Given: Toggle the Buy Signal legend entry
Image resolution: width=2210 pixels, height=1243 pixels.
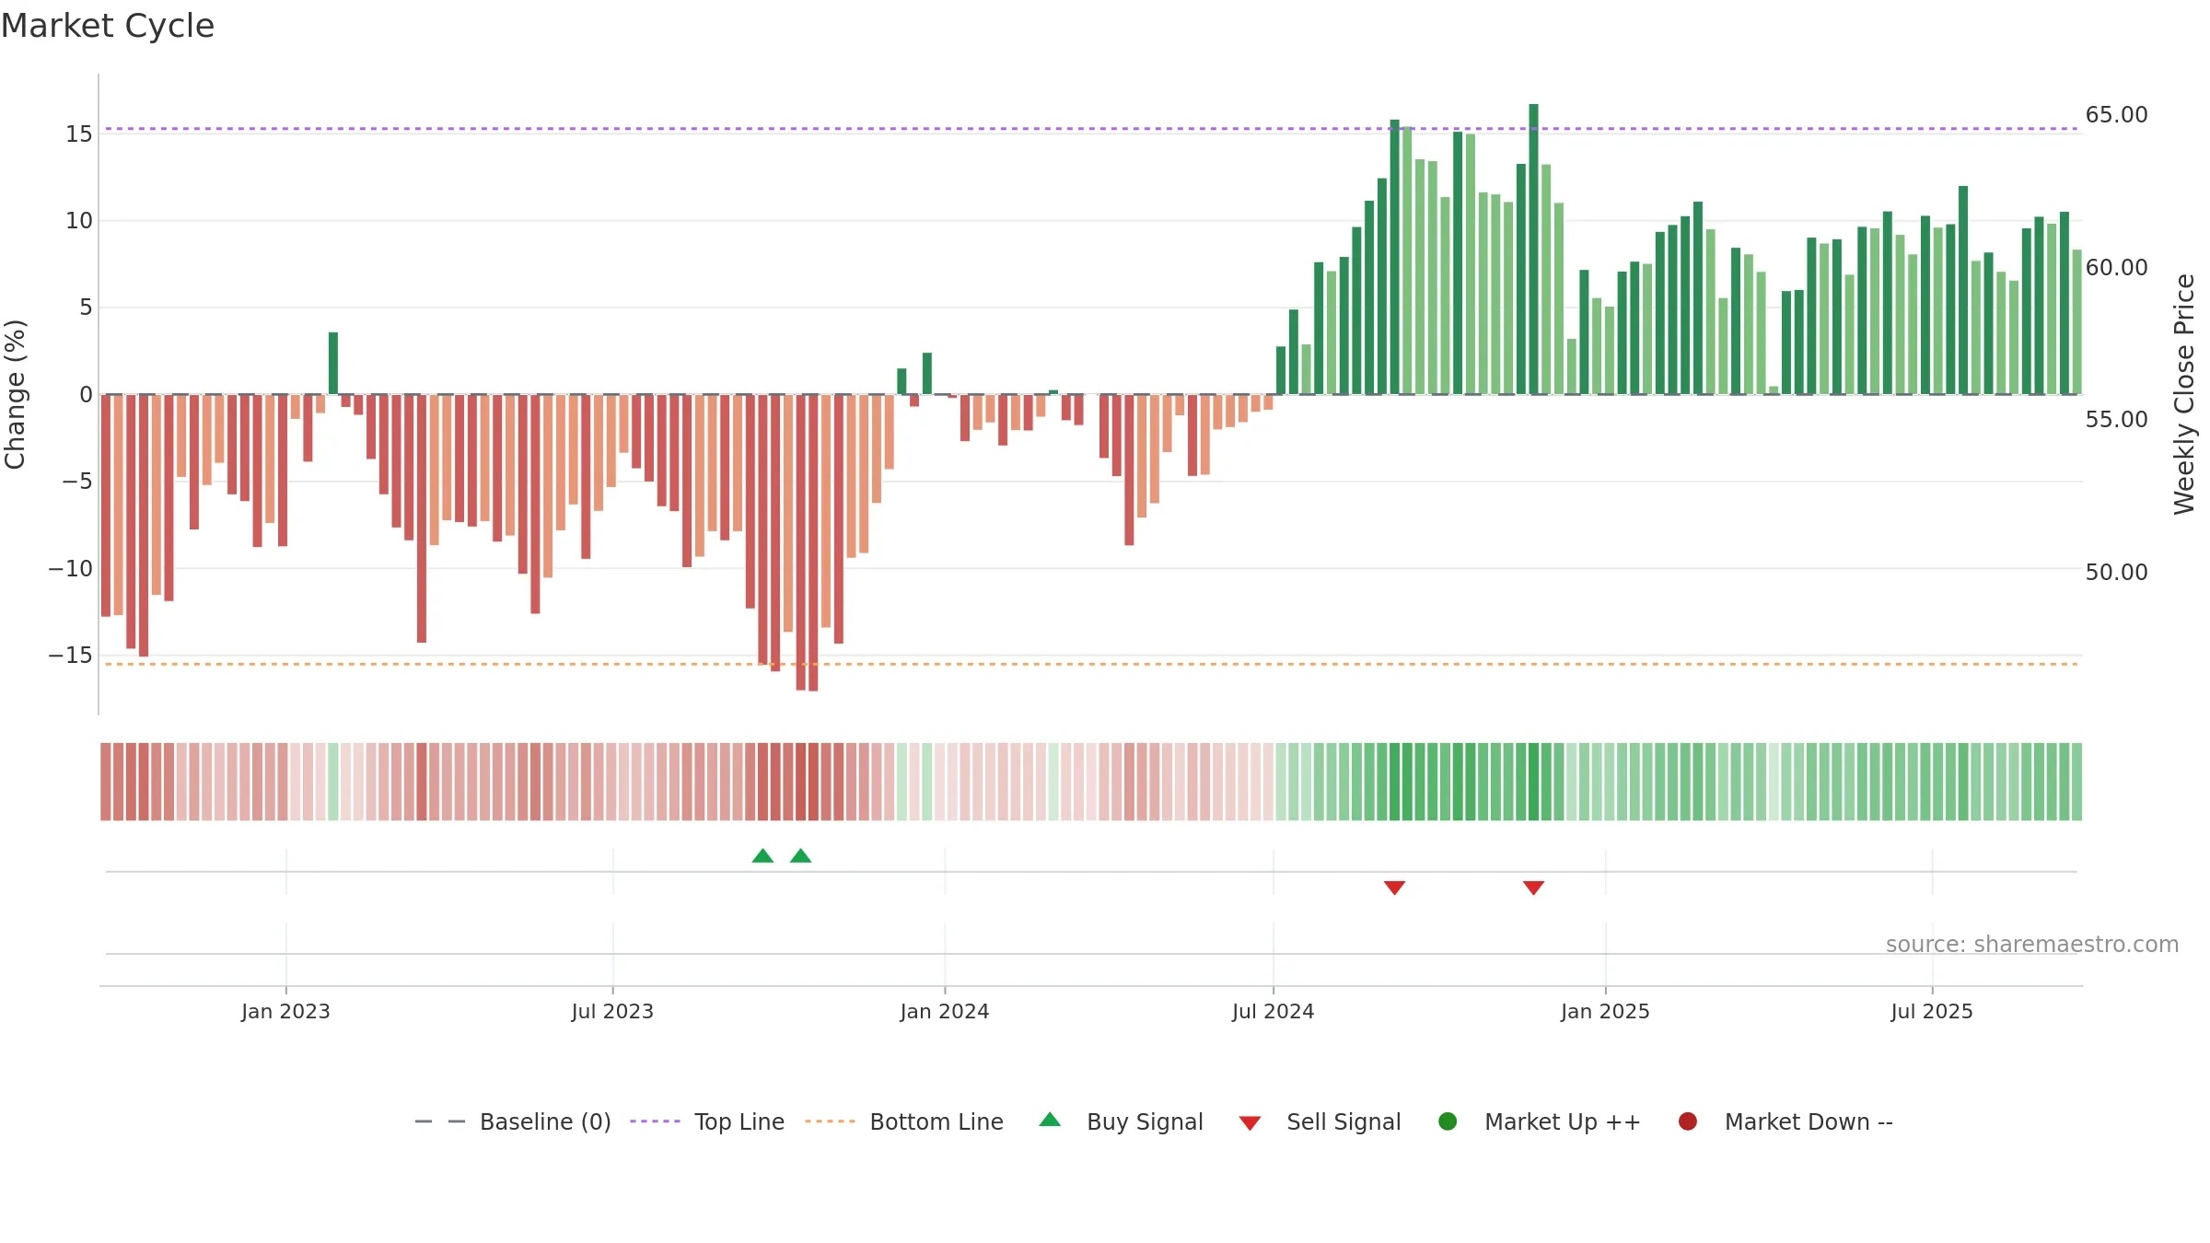Looking at the screenshot, I should coord(1121,1121).
